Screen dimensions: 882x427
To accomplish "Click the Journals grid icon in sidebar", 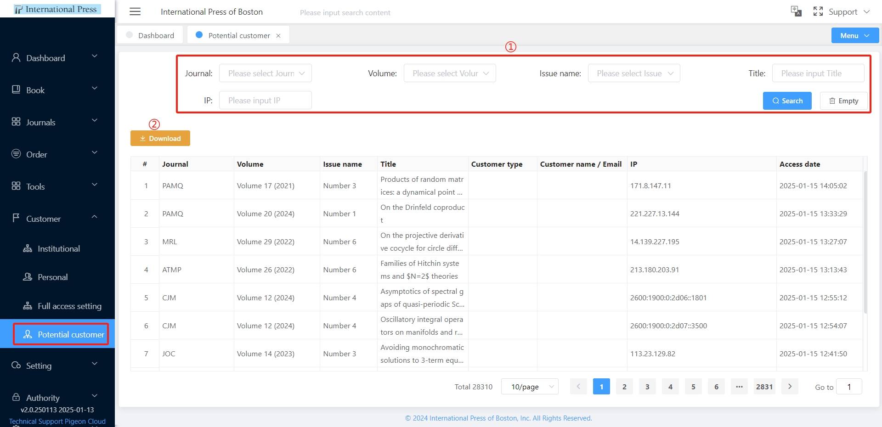I will click(x=16, y=122).
